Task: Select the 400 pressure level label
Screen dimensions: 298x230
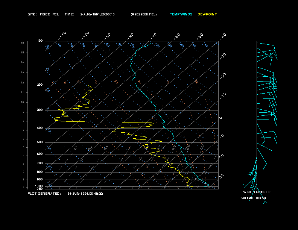Action: pyautogui.click(x=40, y=128)
